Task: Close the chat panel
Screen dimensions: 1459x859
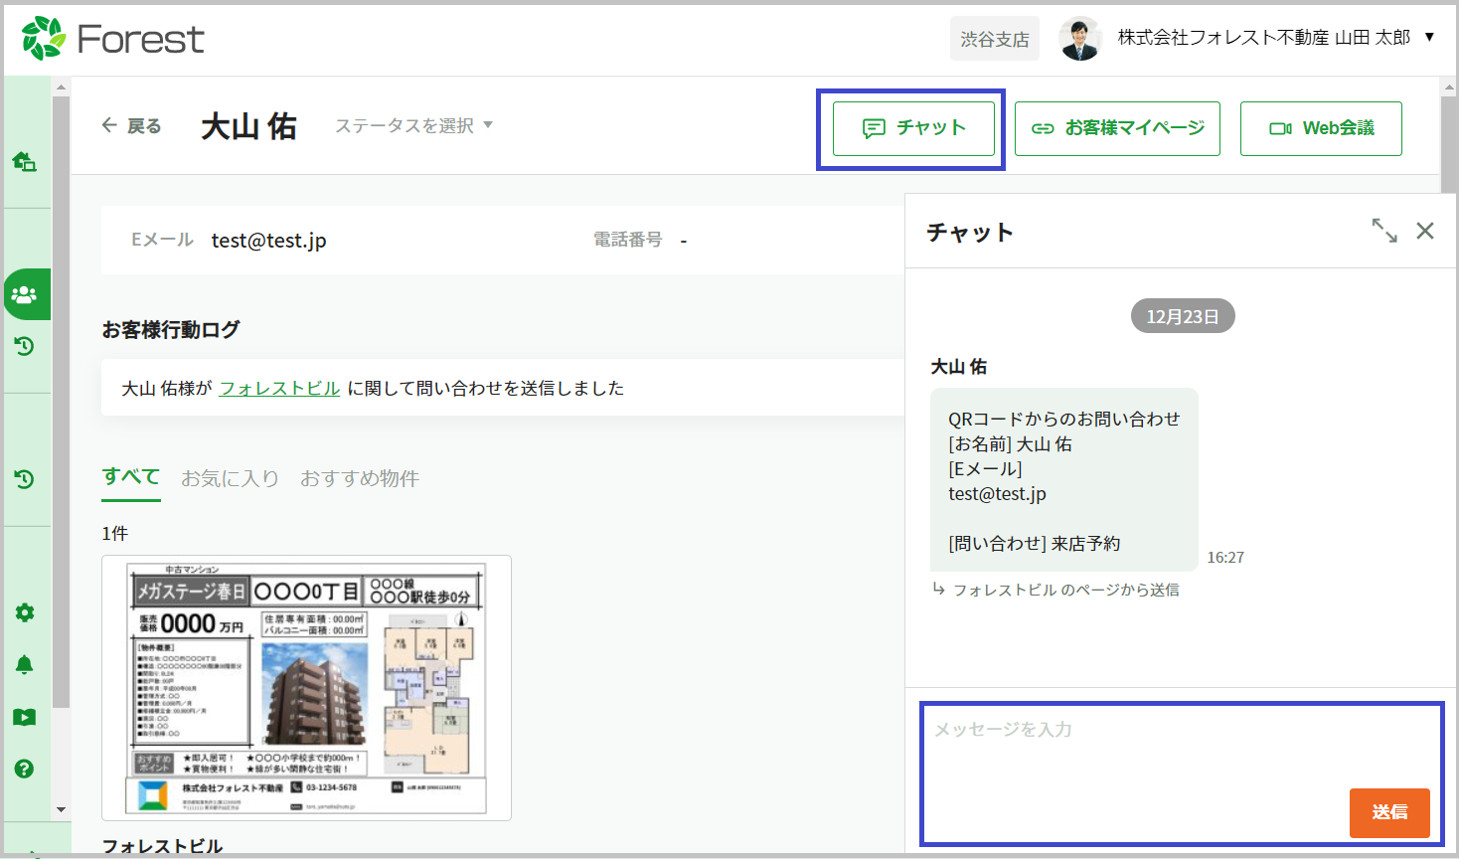Action: pyautogui.click(x=1425, y=231)
